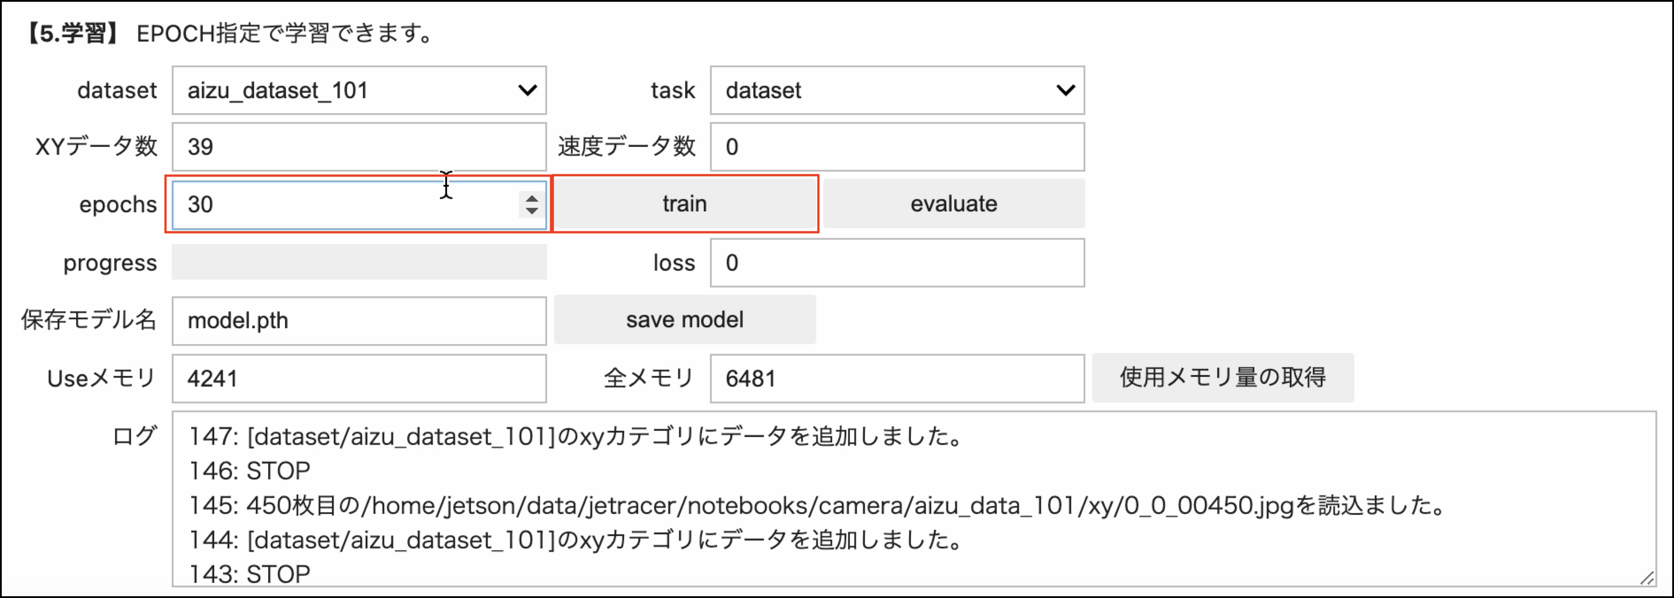Click the XYデータ数 field showing 39
Screen dimensions: 1674x598
point(359,147)
